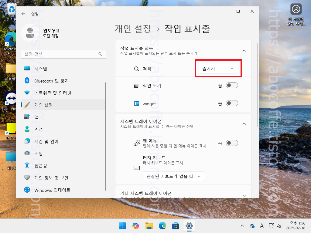Open '시간 및 언어' category
The height and width of the screenshot is (233, 311).
[63, 141]
